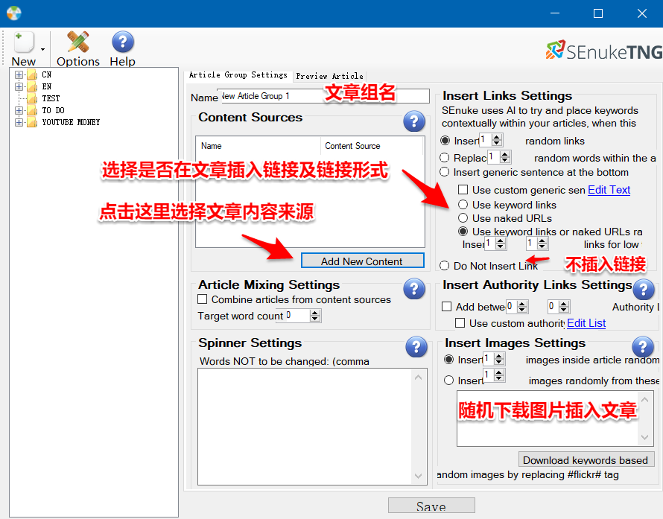Open Spinner Settings help icon
The width and height of the screenshot is (663, 519).
coord(416,346)
